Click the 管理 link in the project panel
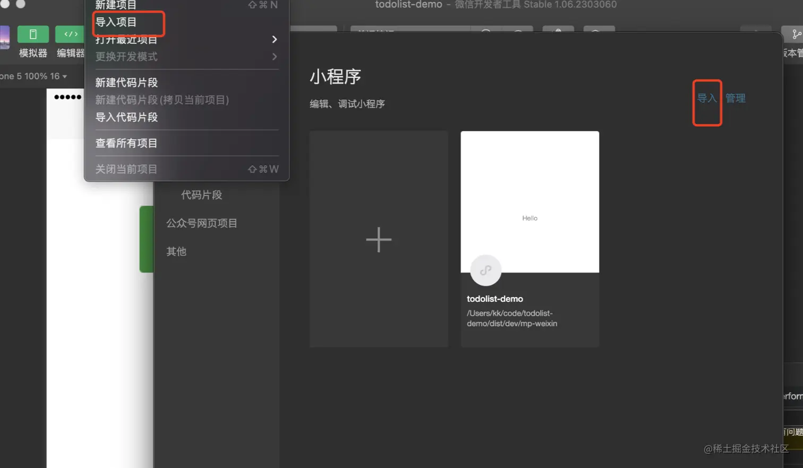Screen dimensions: 803x468 click(736, 98)
